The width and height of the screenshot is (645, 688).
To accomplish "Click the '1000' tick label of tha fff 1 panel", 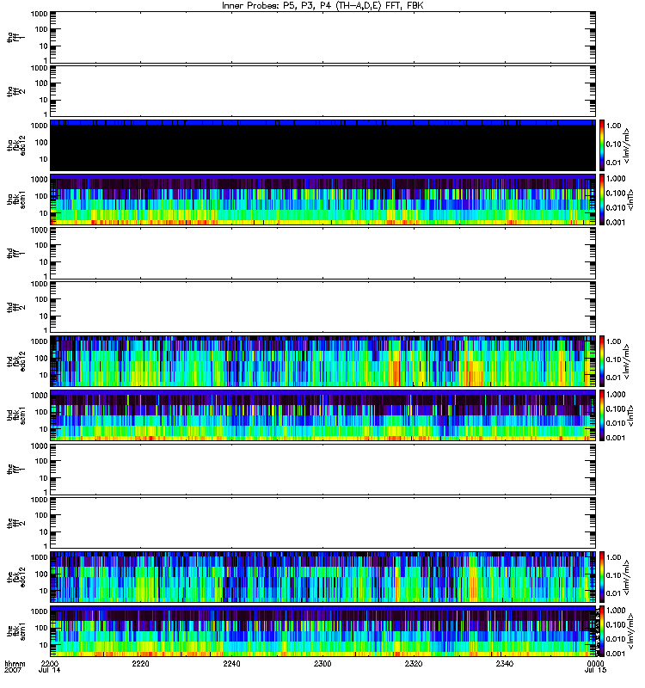I will [39, 14].
